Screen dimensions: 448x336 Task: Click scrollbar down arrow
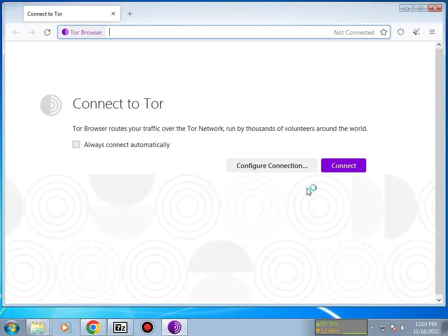pyautogui.click(x=439, y=300)
